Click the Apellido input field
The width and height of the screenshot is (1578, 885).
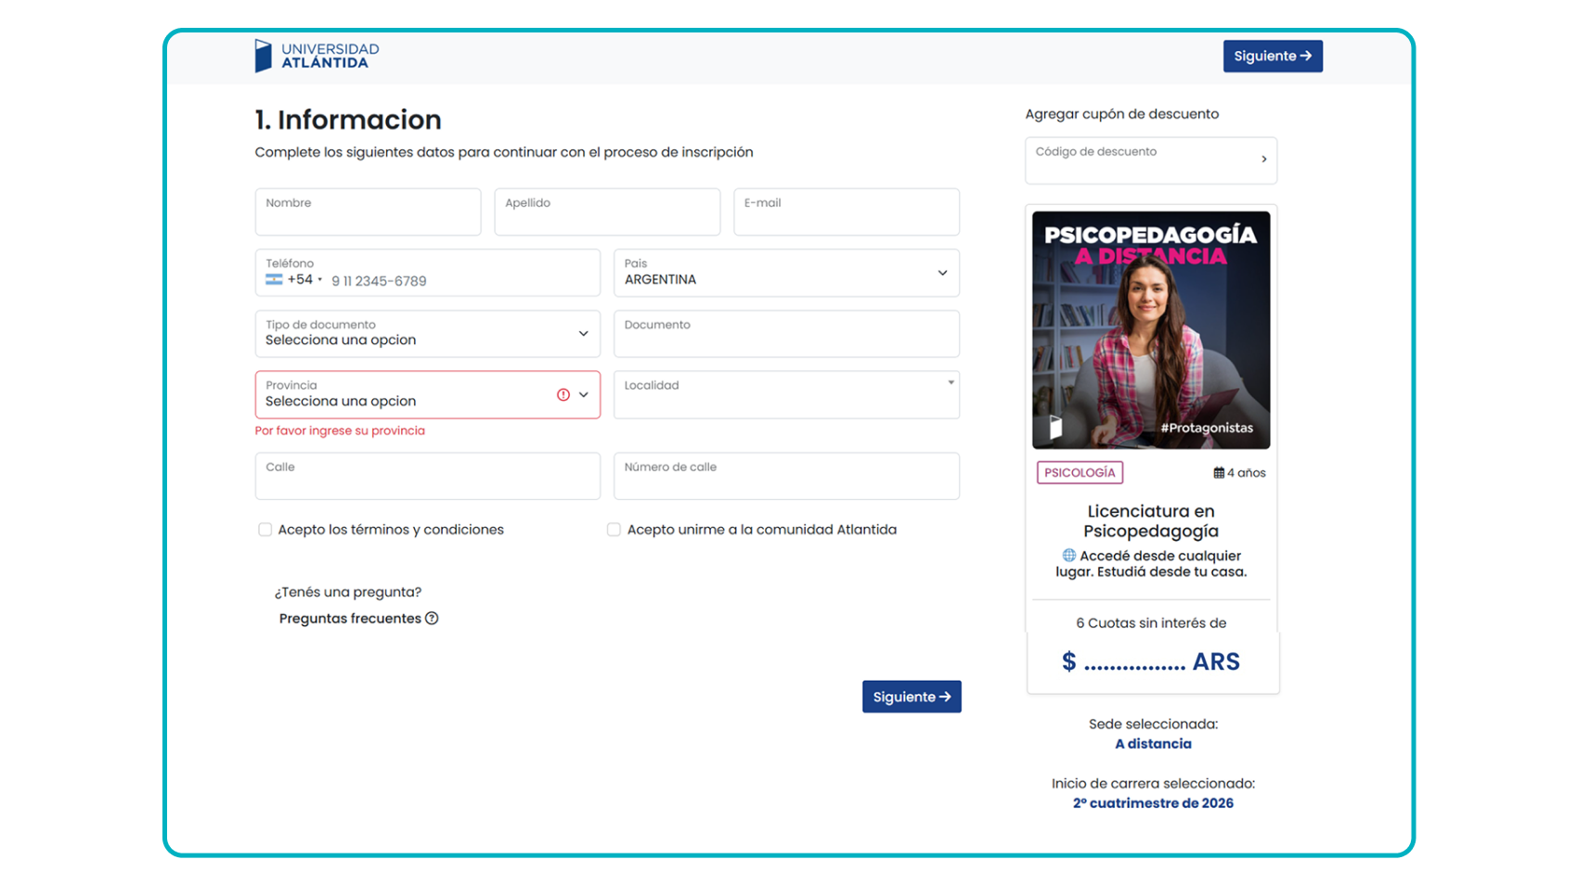click(x=607, y=212)
